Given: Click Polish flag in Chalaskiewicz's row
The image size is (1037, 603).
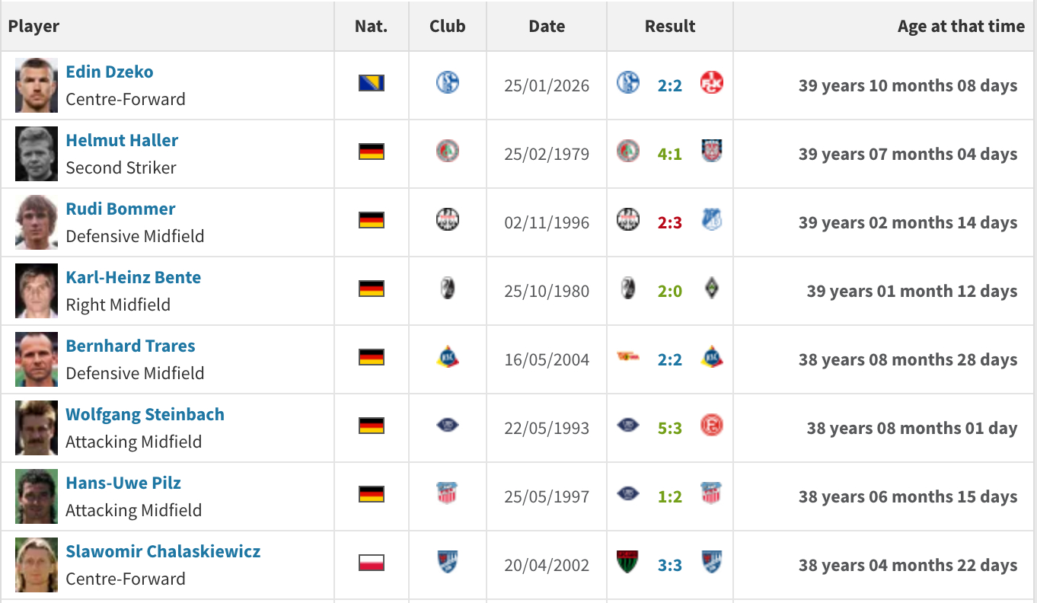Looking at the screenshot, I should [372, 563].
